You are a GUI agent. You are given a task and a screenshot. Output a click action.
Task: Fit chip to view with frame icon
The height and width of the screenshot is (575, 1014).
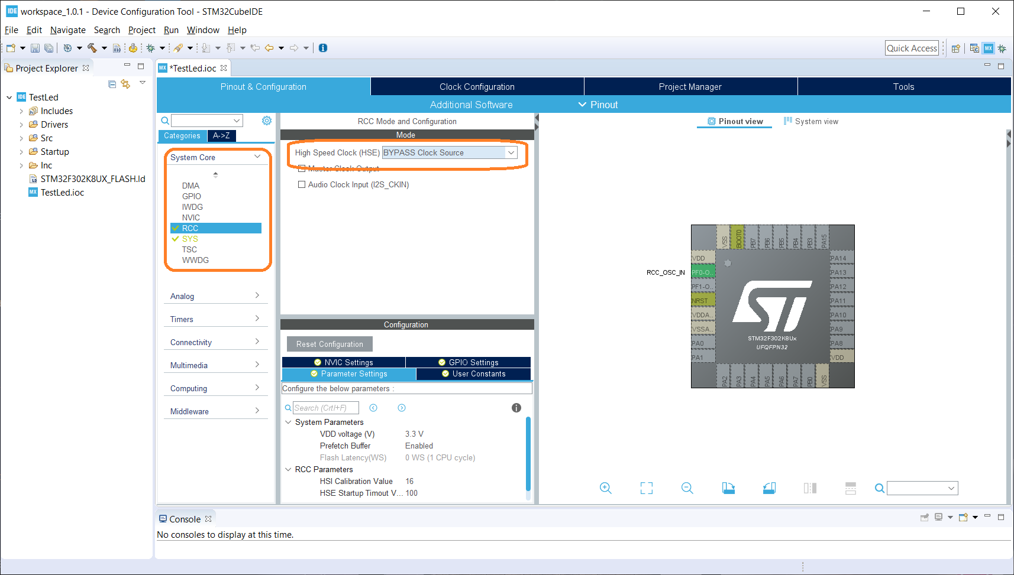(647, 488)
